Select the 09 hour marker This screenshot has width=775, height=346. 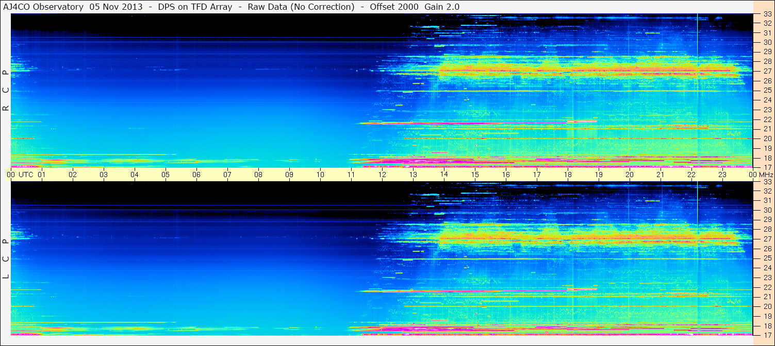pyautogui.click(x=289, y=175)
